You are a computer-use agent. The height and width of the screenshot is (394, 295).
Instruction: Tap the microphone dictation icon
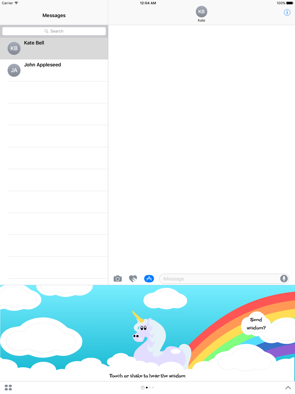284,279
